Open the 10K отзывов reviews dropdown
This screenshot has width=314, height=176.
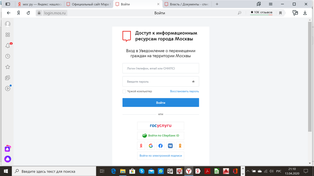pos(261,12)
